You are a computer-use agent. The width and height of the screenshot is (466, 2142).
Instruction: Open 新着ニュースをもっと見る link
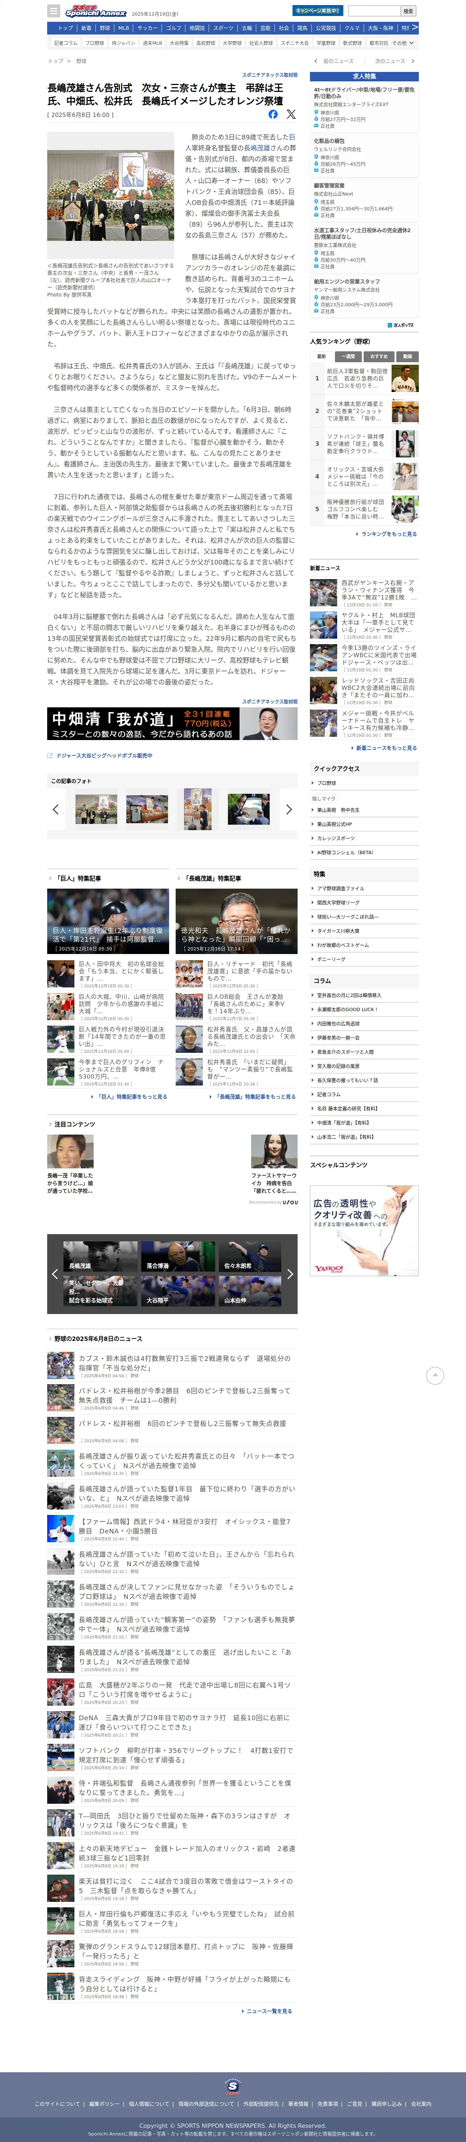coord(385,748)
